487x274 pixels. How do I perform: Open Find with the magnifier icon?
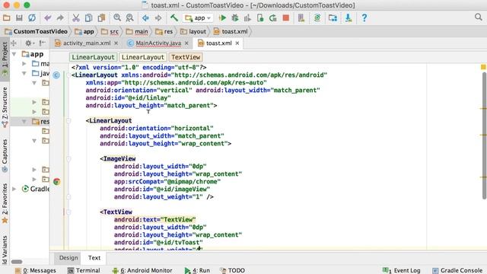pyautogui.click(x=117, y=18)
